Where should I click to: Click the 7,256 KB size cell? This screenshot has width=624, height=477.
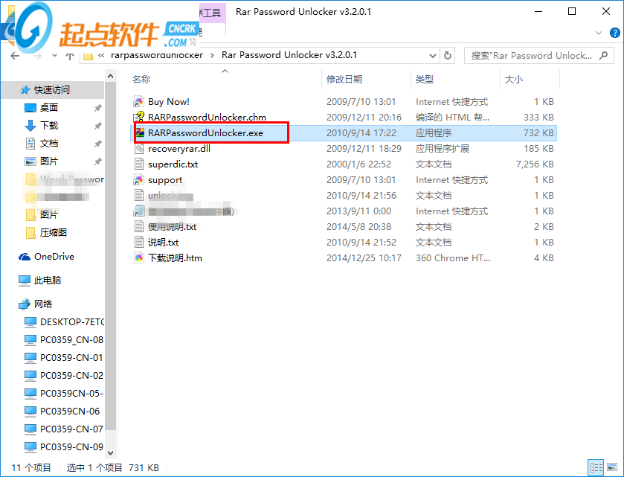(535, 164)
